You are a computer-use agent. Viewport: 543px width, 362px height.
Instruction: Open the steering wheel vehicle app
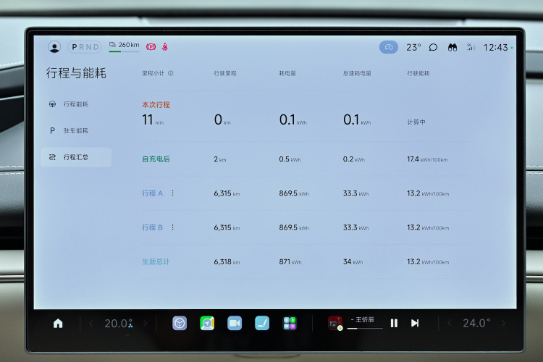tap(180, 323)
